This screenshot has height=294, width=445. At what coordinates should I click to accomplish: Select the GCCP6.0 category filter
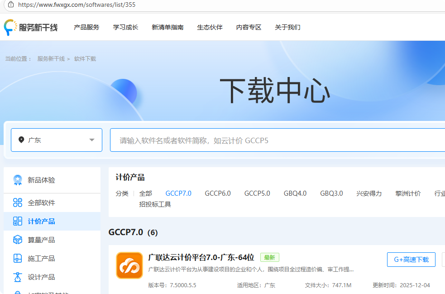218,193
